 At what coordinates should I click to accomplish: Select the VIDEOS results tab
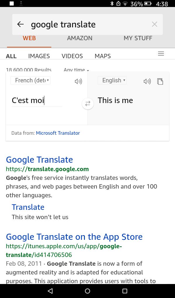tap(72, 56)
